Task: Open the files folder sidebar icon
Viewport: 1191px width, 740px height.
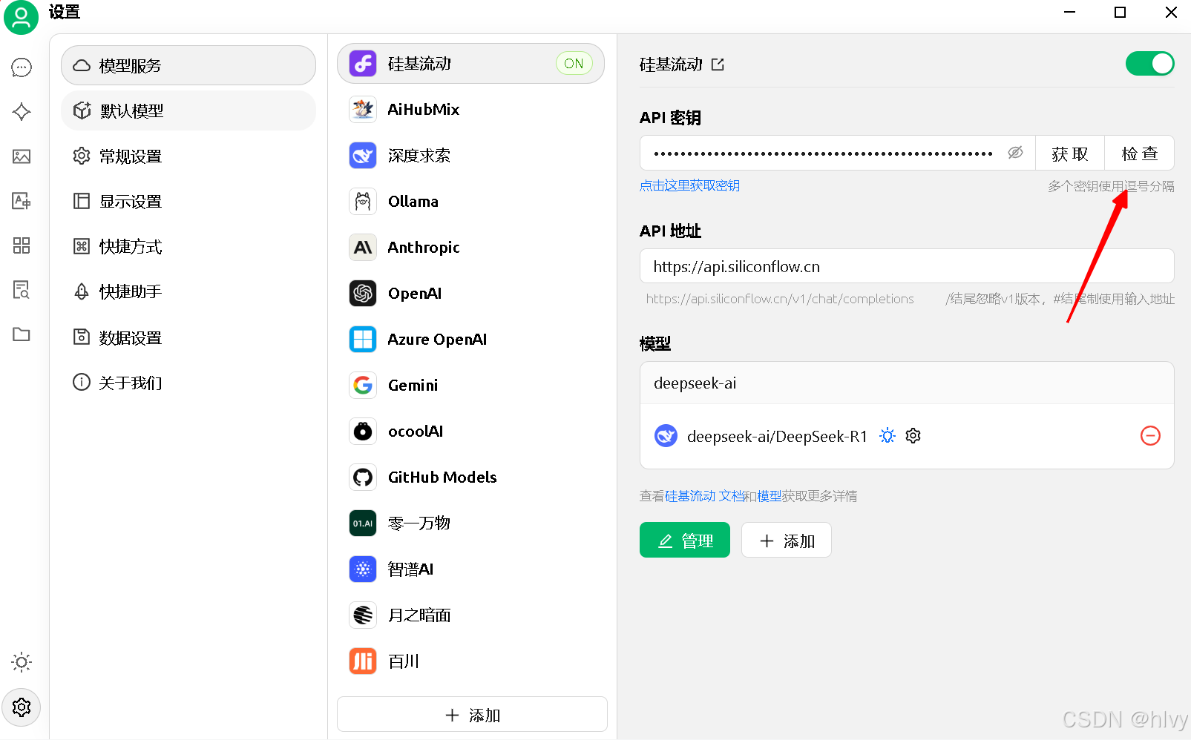Action: click(22, 334)
